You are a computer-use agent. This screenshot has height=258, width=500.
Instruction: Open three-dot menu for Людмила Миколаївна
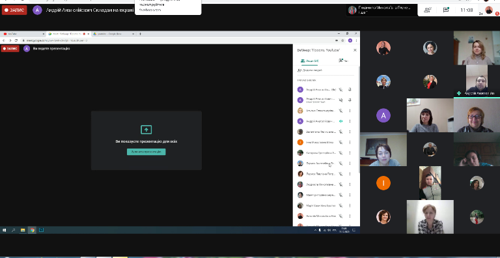tap(350, 184)
